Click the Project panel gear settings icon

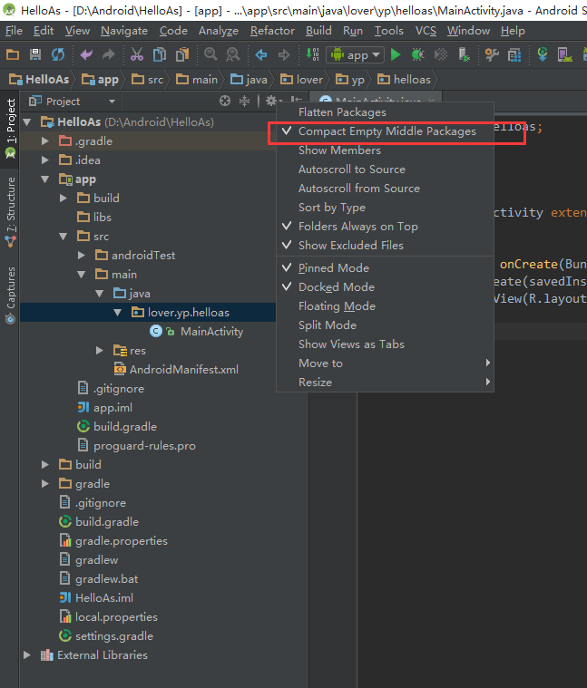click(x=272, y=101)
